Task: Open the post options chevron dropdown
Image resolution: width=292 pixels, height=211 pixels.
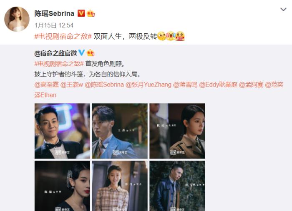Action: click(x=283, y=9)
